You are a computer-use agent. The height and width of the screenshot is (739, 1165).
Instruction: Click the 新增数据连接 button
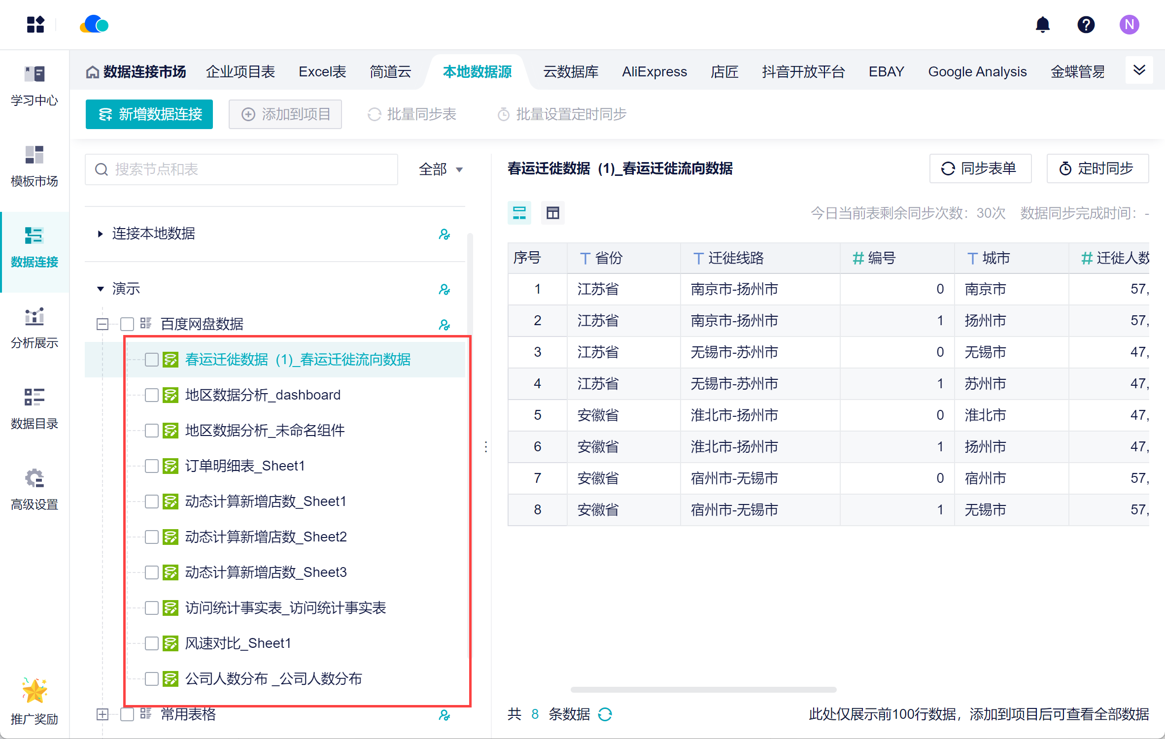(149, 114)
